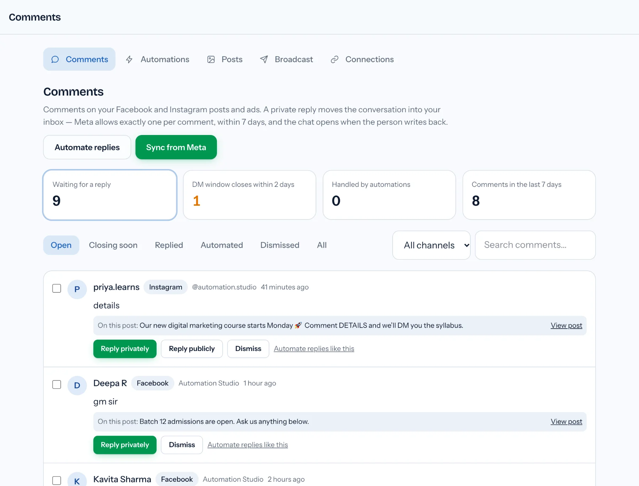The height and width of the screenshot is (486, 639).
Task: Click the Handled by automations card
Action: [389, 195]
